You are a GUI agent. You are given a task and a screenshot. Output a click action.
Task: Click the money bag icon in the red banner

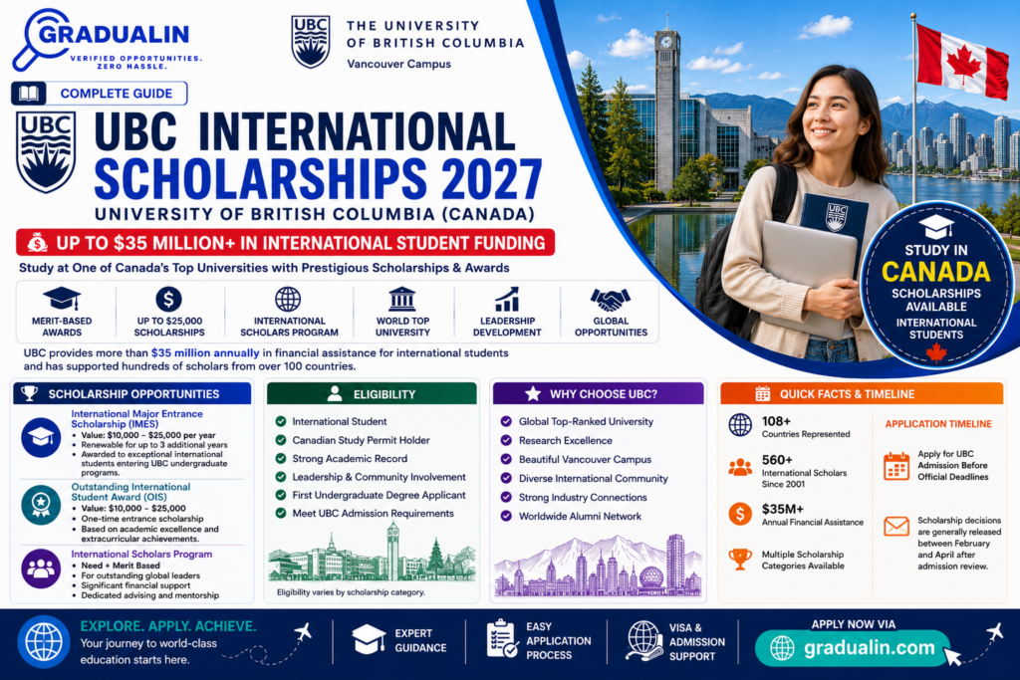coord(37,243)
